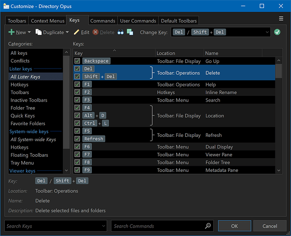Image resolution: width=291 pixels, height=236 pixels.
Task: Toggle the F9 Metadata Pane checkbox
Action: point(77,170)
